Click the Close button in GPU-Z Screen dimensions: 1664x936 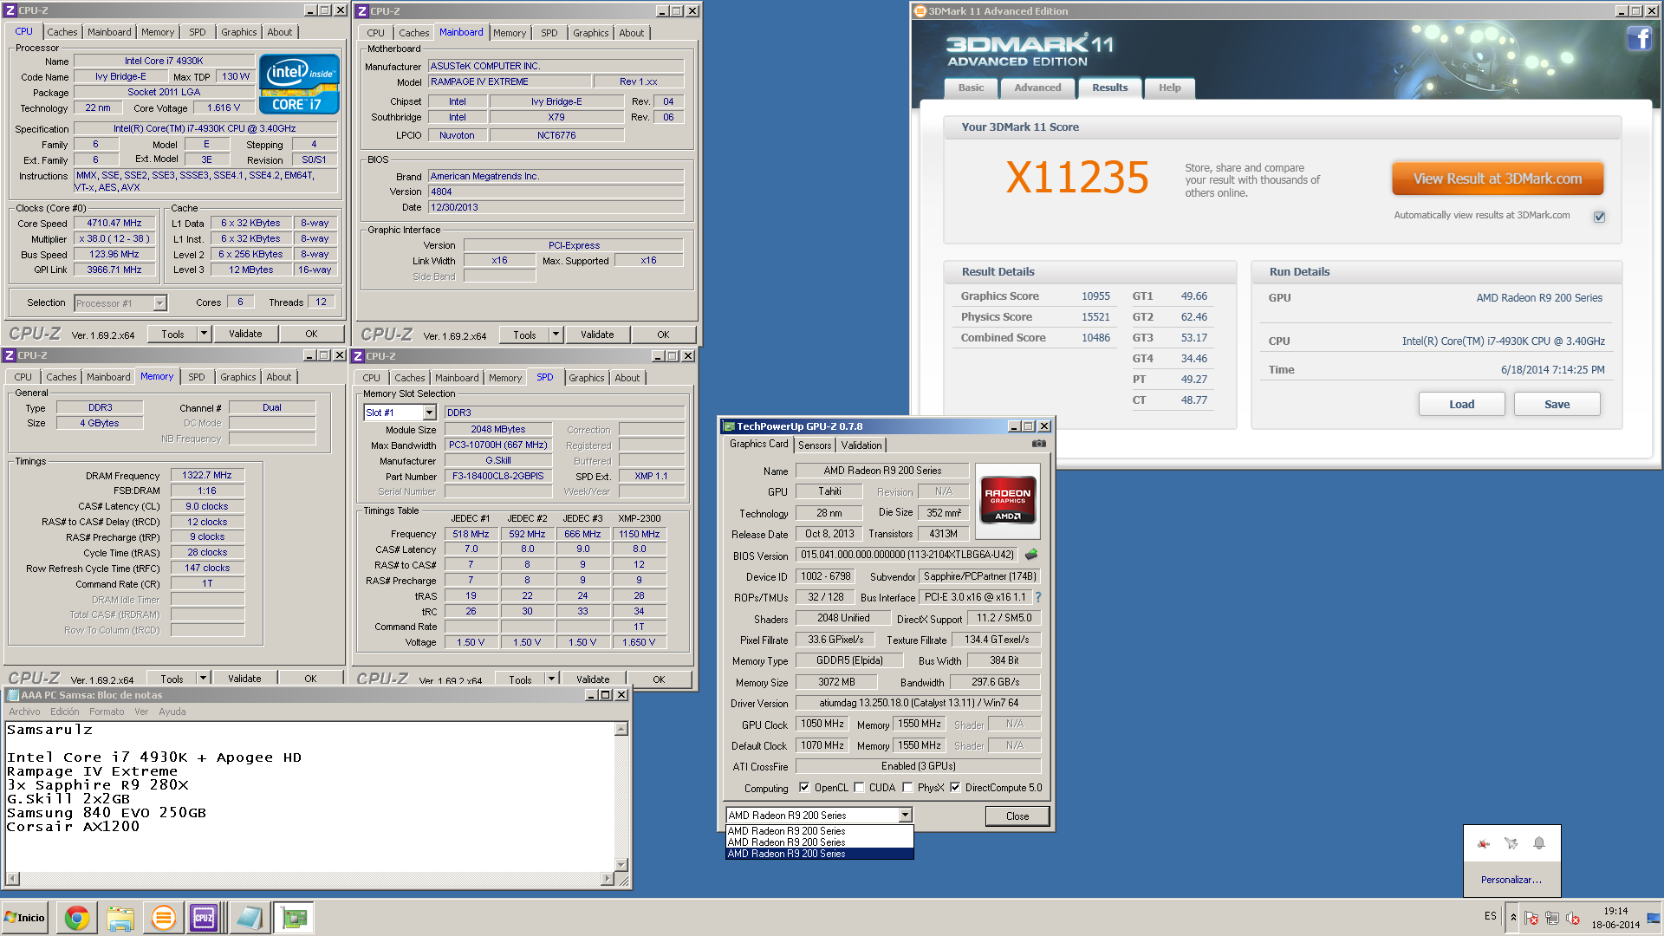1017,816
